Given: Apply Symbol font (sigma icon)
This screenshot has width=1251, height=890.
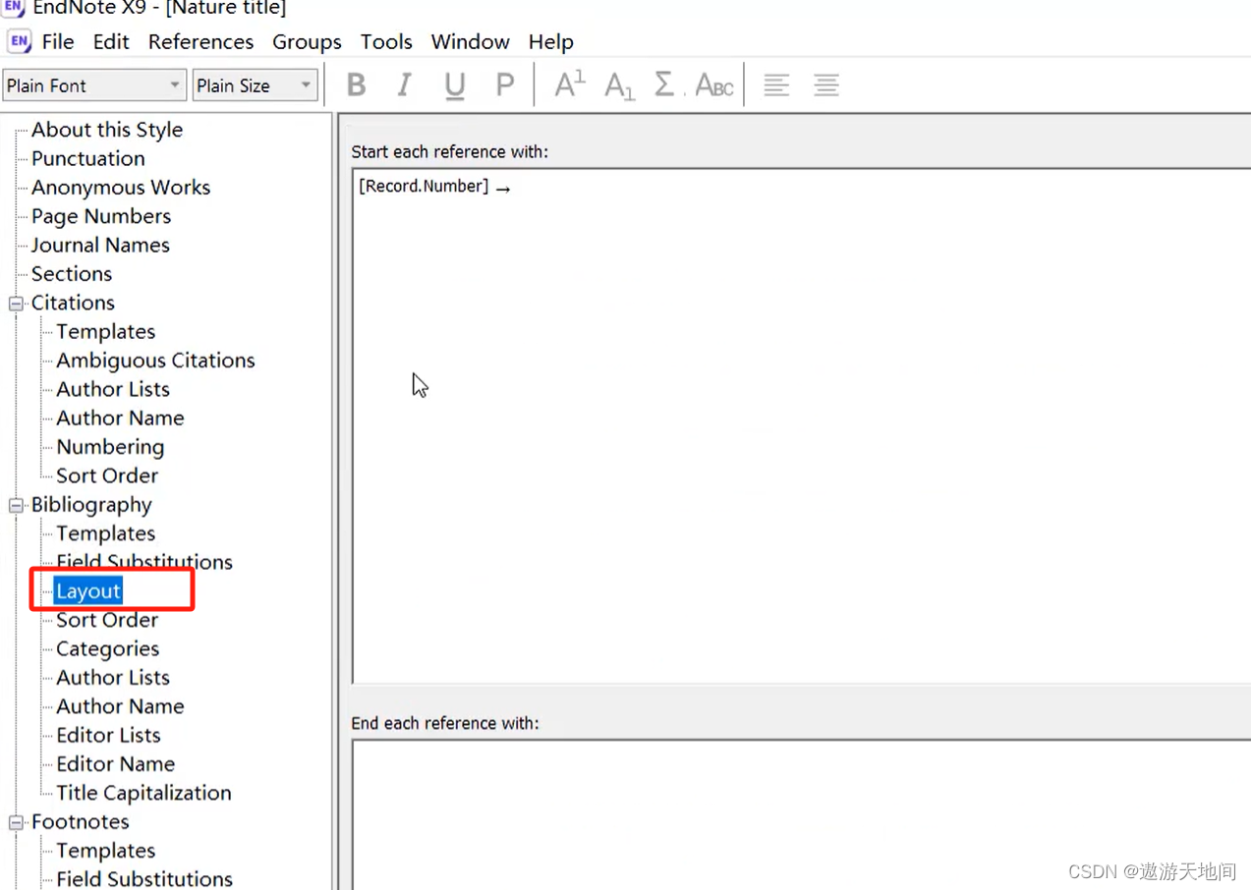Looking at the screenshot, I should [665, 85].
